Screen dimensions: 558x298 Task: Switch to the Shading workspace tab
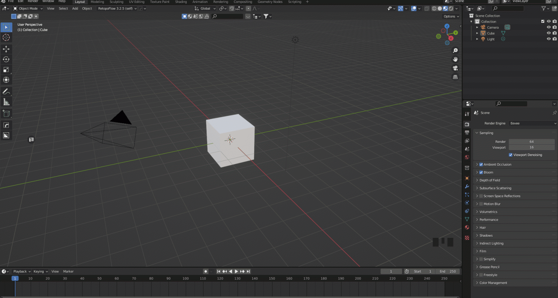pos(181,2)
